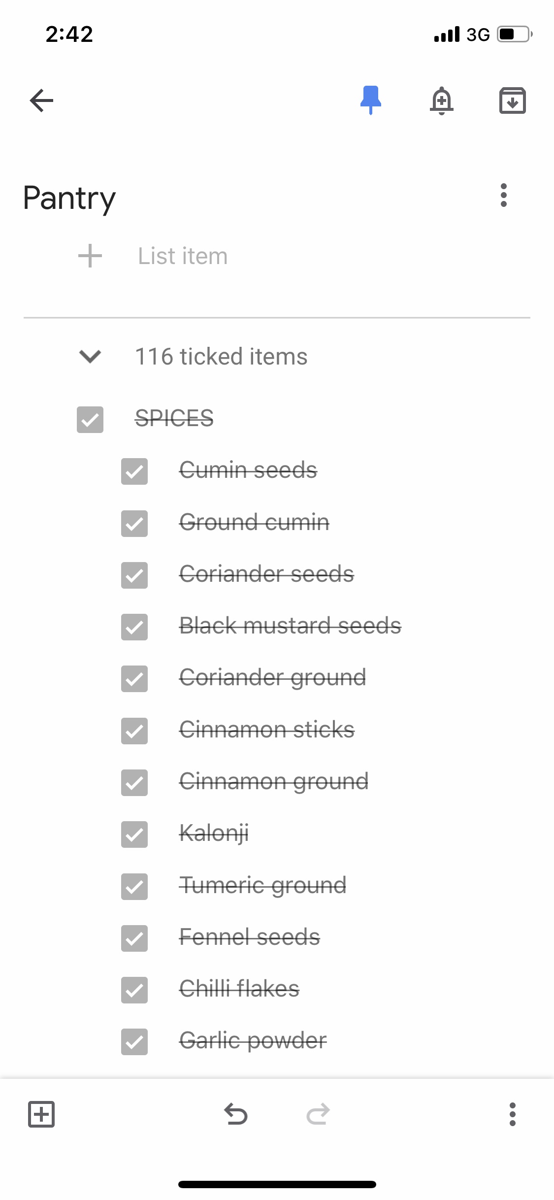The width and height of the screenshot is (554, 1200).
Task: Untick the Cumin seeds checkbox
Action: coord(134,471)
